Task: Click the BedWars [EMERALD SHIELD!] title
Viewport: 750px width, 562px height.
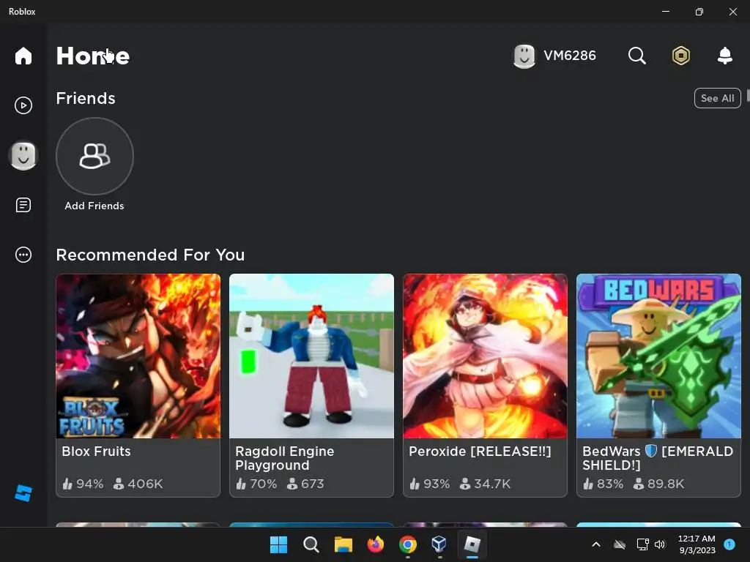Action: (658, 458)
